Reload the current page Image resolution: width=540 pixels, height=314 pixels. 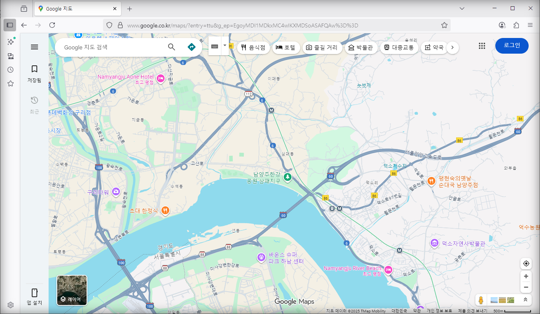pos(52,25)
